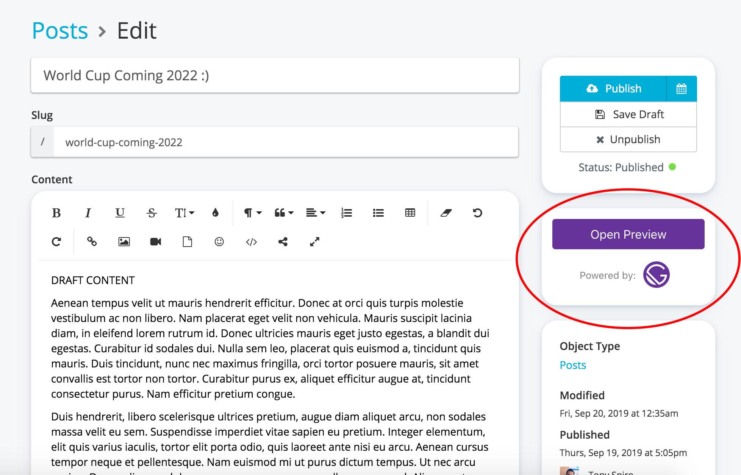Insert an image into the post
Viewport: 741px width, 475px height.
(x=124, y=242)
